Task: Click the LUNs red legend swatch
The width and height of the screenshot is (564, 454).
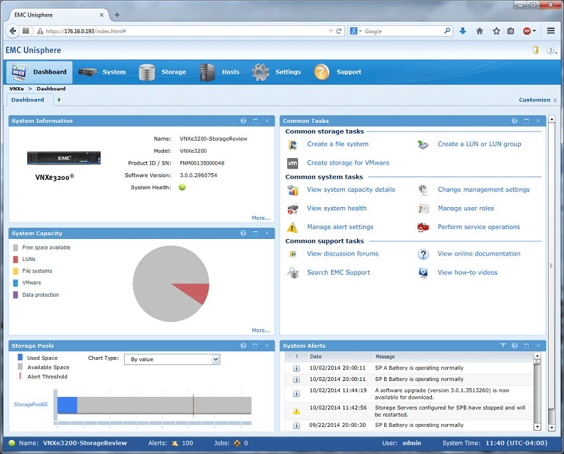Action: (x=15, y=260)
